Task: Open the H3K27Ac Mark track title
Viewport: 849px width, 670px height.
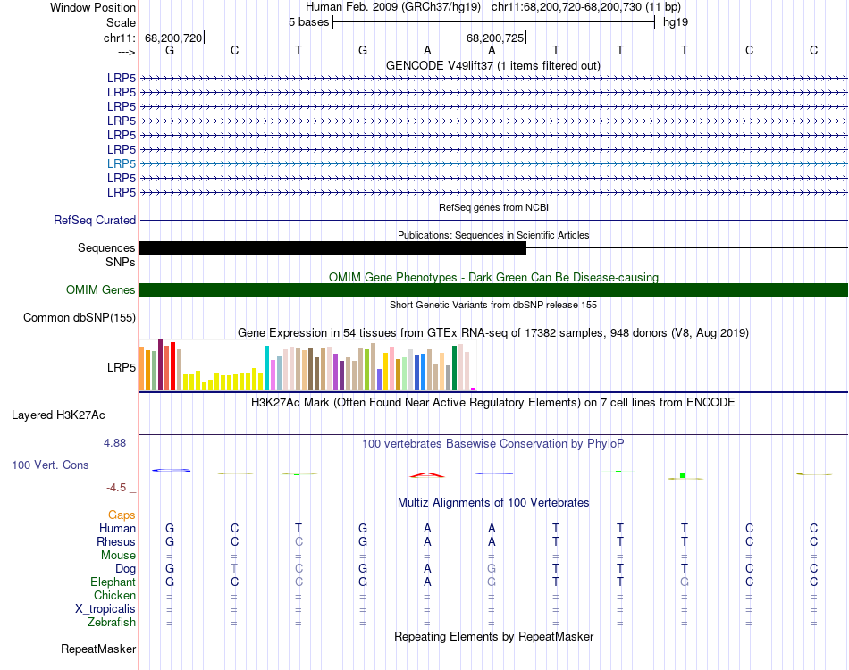Action: (x=493, y=403)
